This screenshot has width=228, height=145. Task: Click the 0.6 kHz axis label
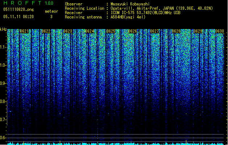point(3,138)
